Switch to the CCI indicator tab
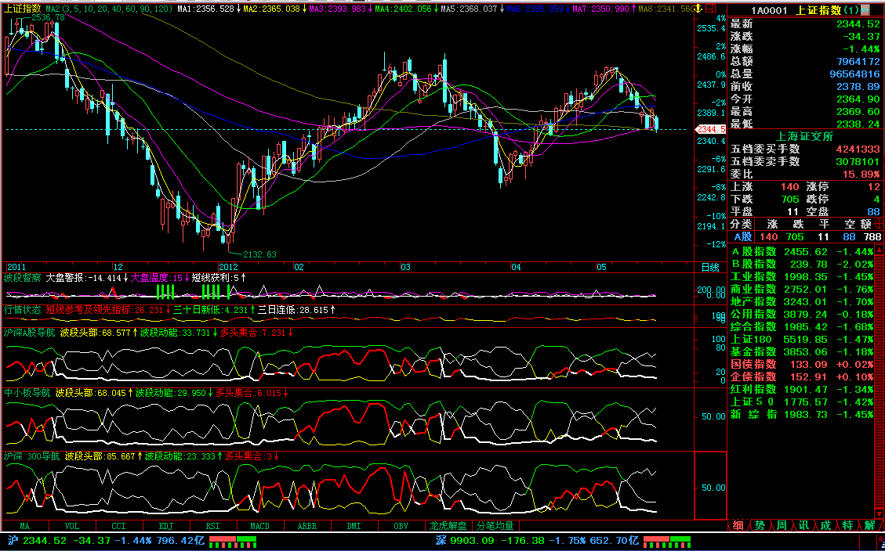Image resolution: width=885 pixels, height=551 pixels. point(119,526)
